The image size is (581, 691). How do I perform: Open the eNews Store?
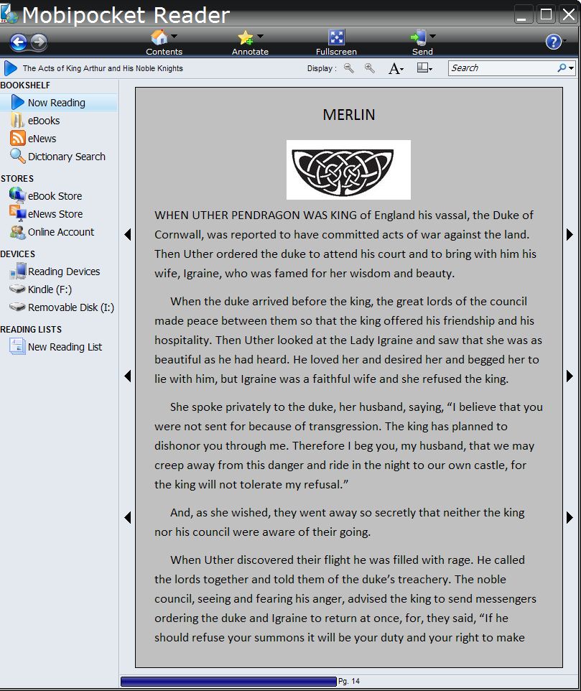pos(55,214)
